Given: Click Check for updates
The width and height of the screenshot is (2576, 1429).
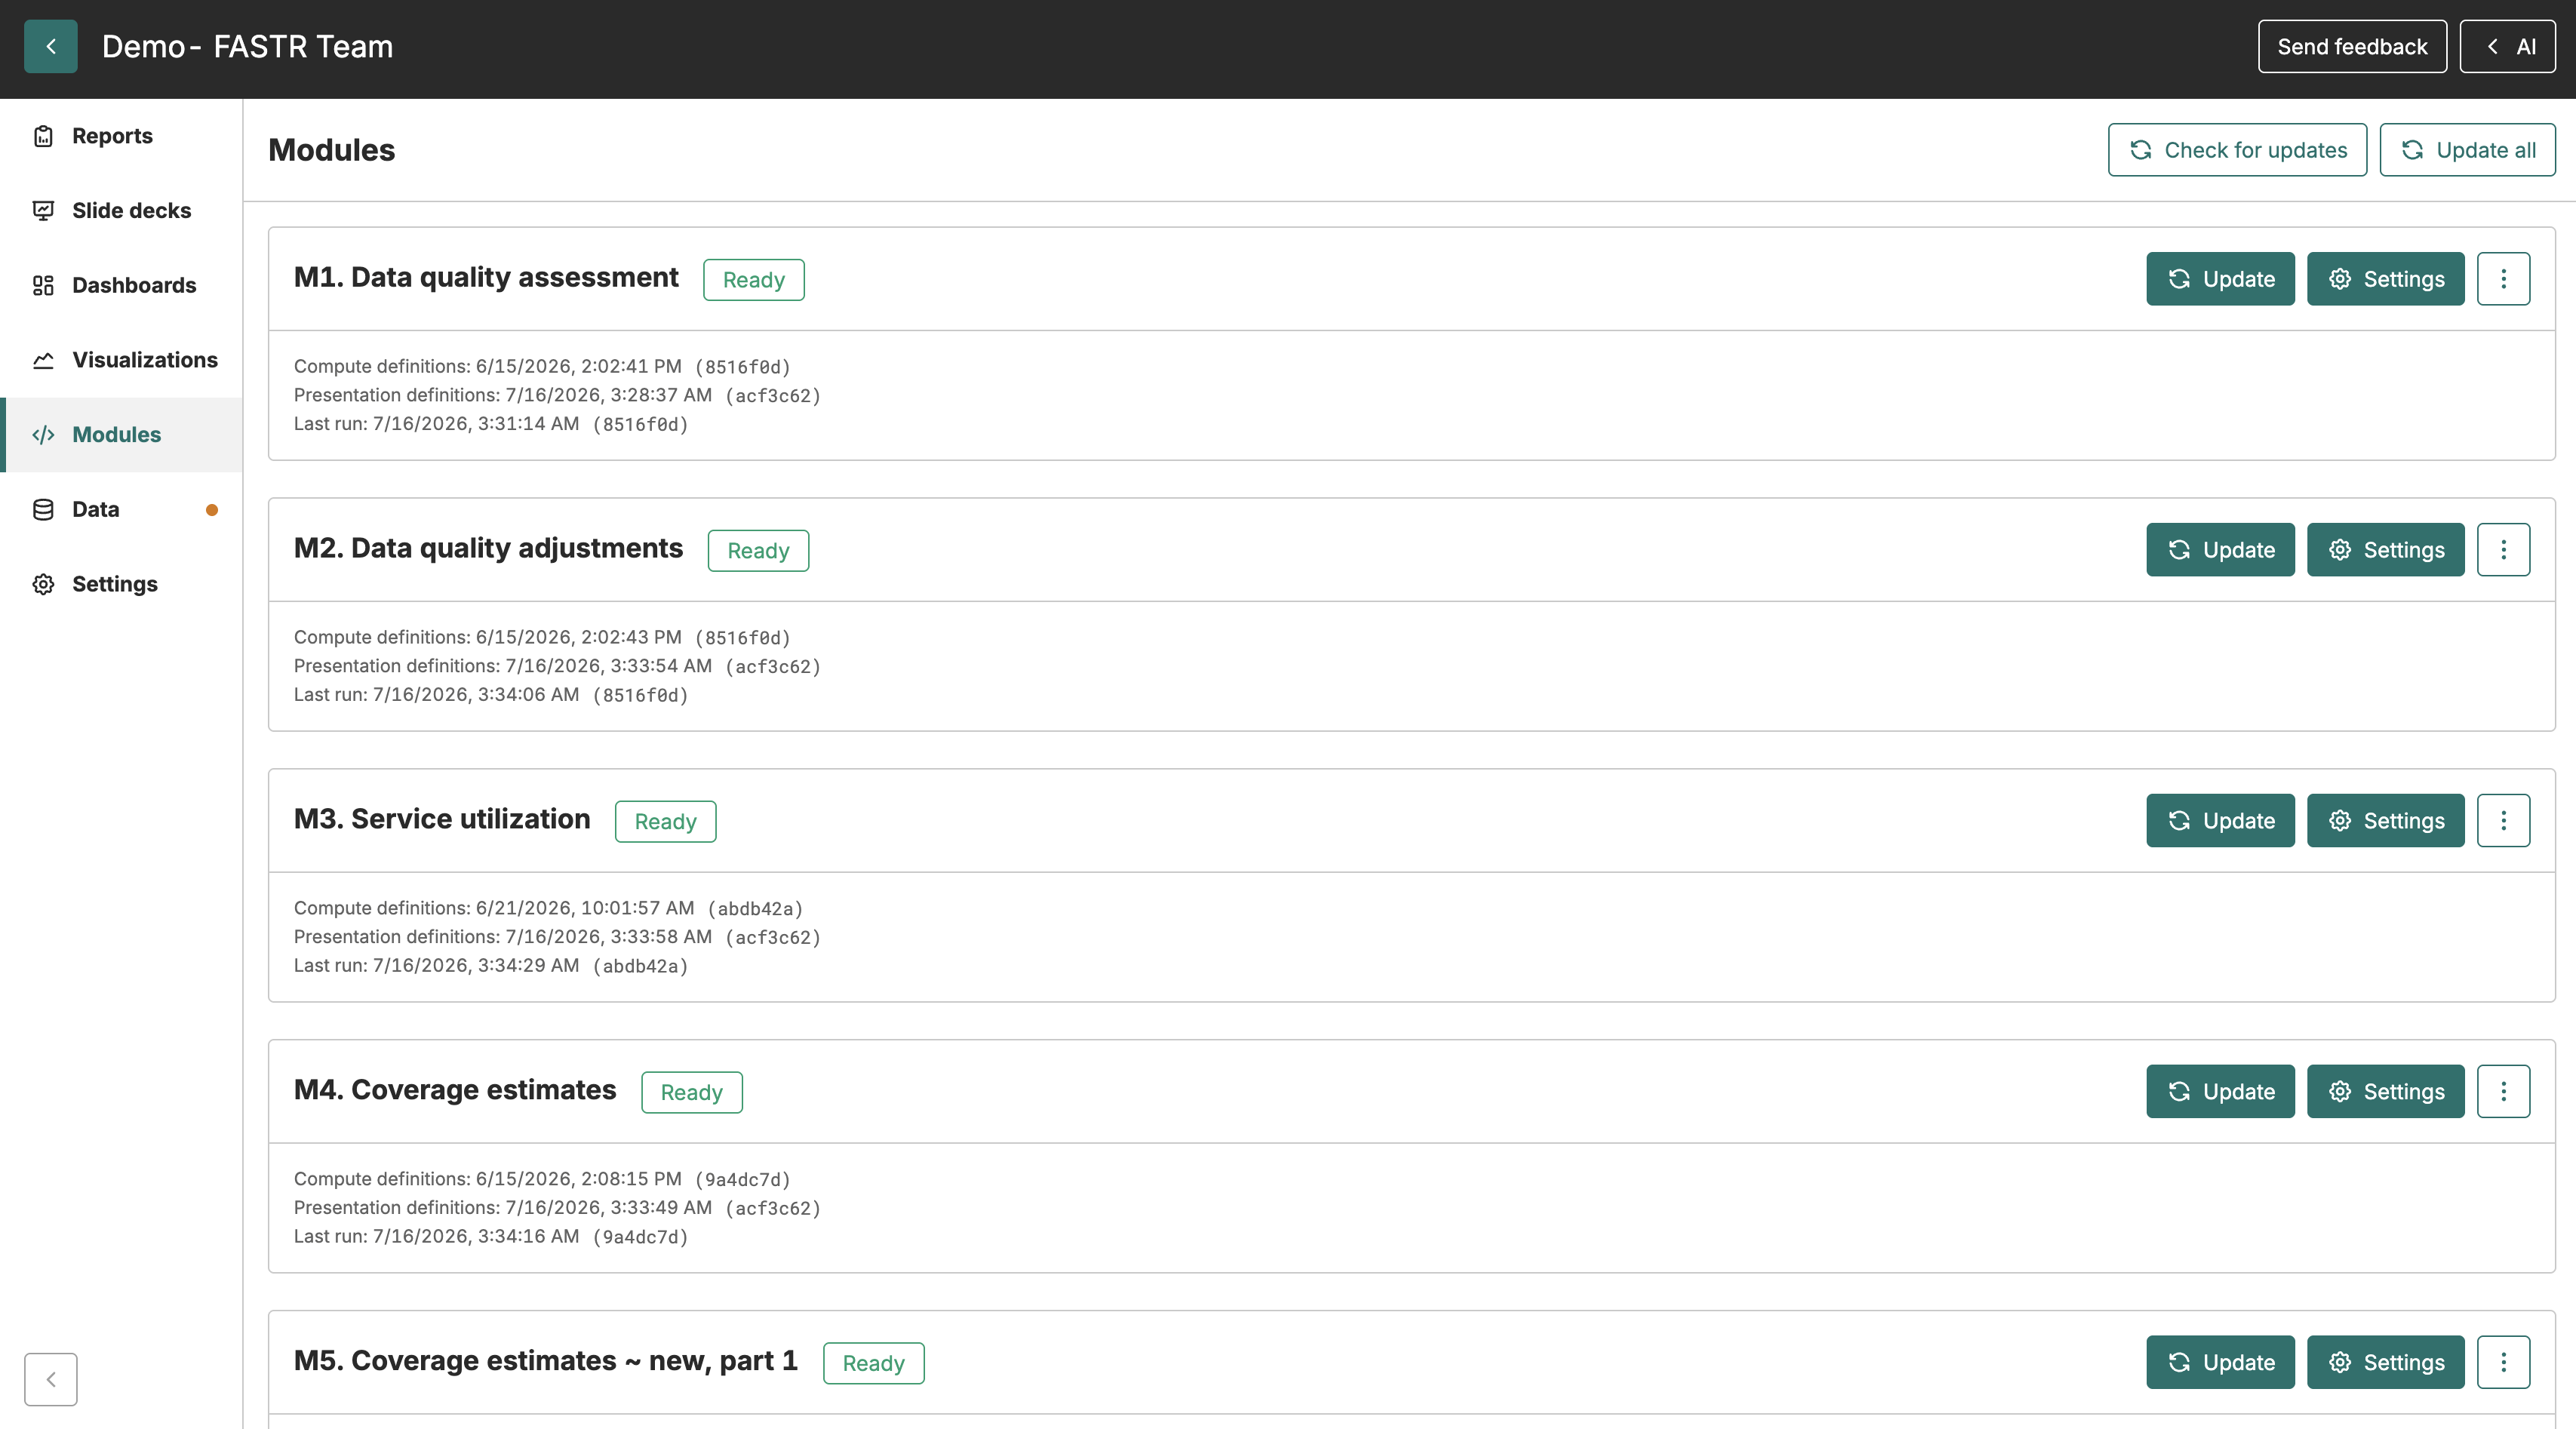Looking at the screenshot, I should pyautogui.click(x=2237, y=150).
